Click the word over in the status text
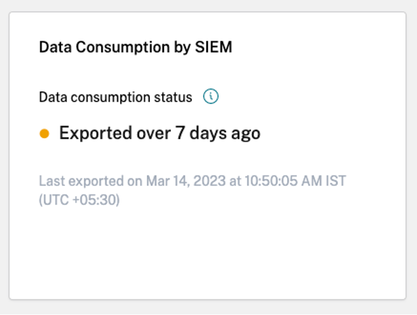The width and height of the screenshot is (417, 315). (149, 134)
